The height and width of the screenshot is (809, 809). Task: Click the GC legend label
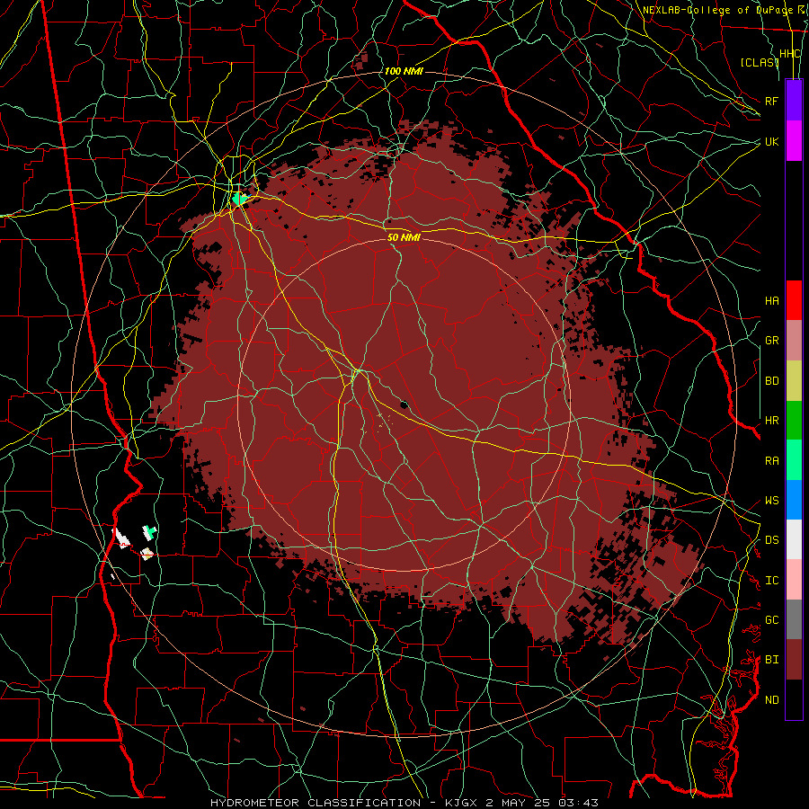coord(771,620)
